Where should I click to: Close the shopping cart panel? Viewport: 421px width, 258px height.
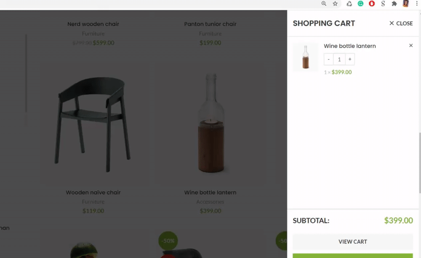point(401,24)
